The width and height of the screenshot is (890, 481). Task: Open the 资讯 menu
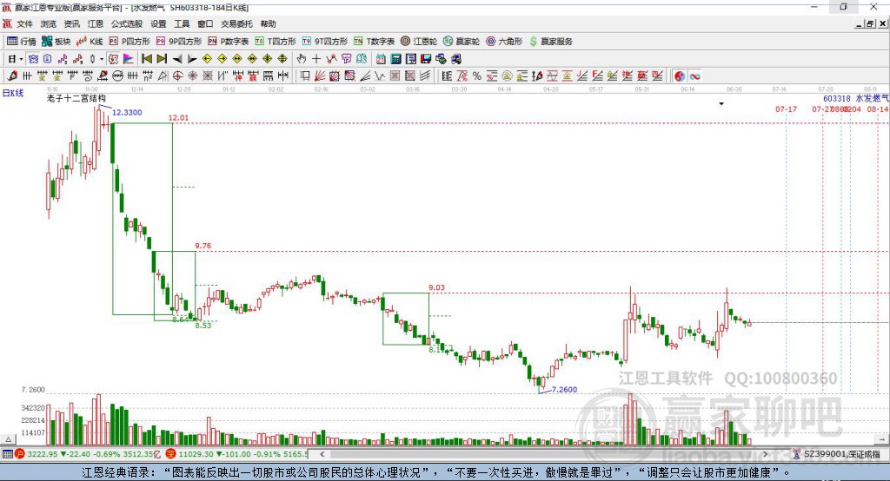71,23
